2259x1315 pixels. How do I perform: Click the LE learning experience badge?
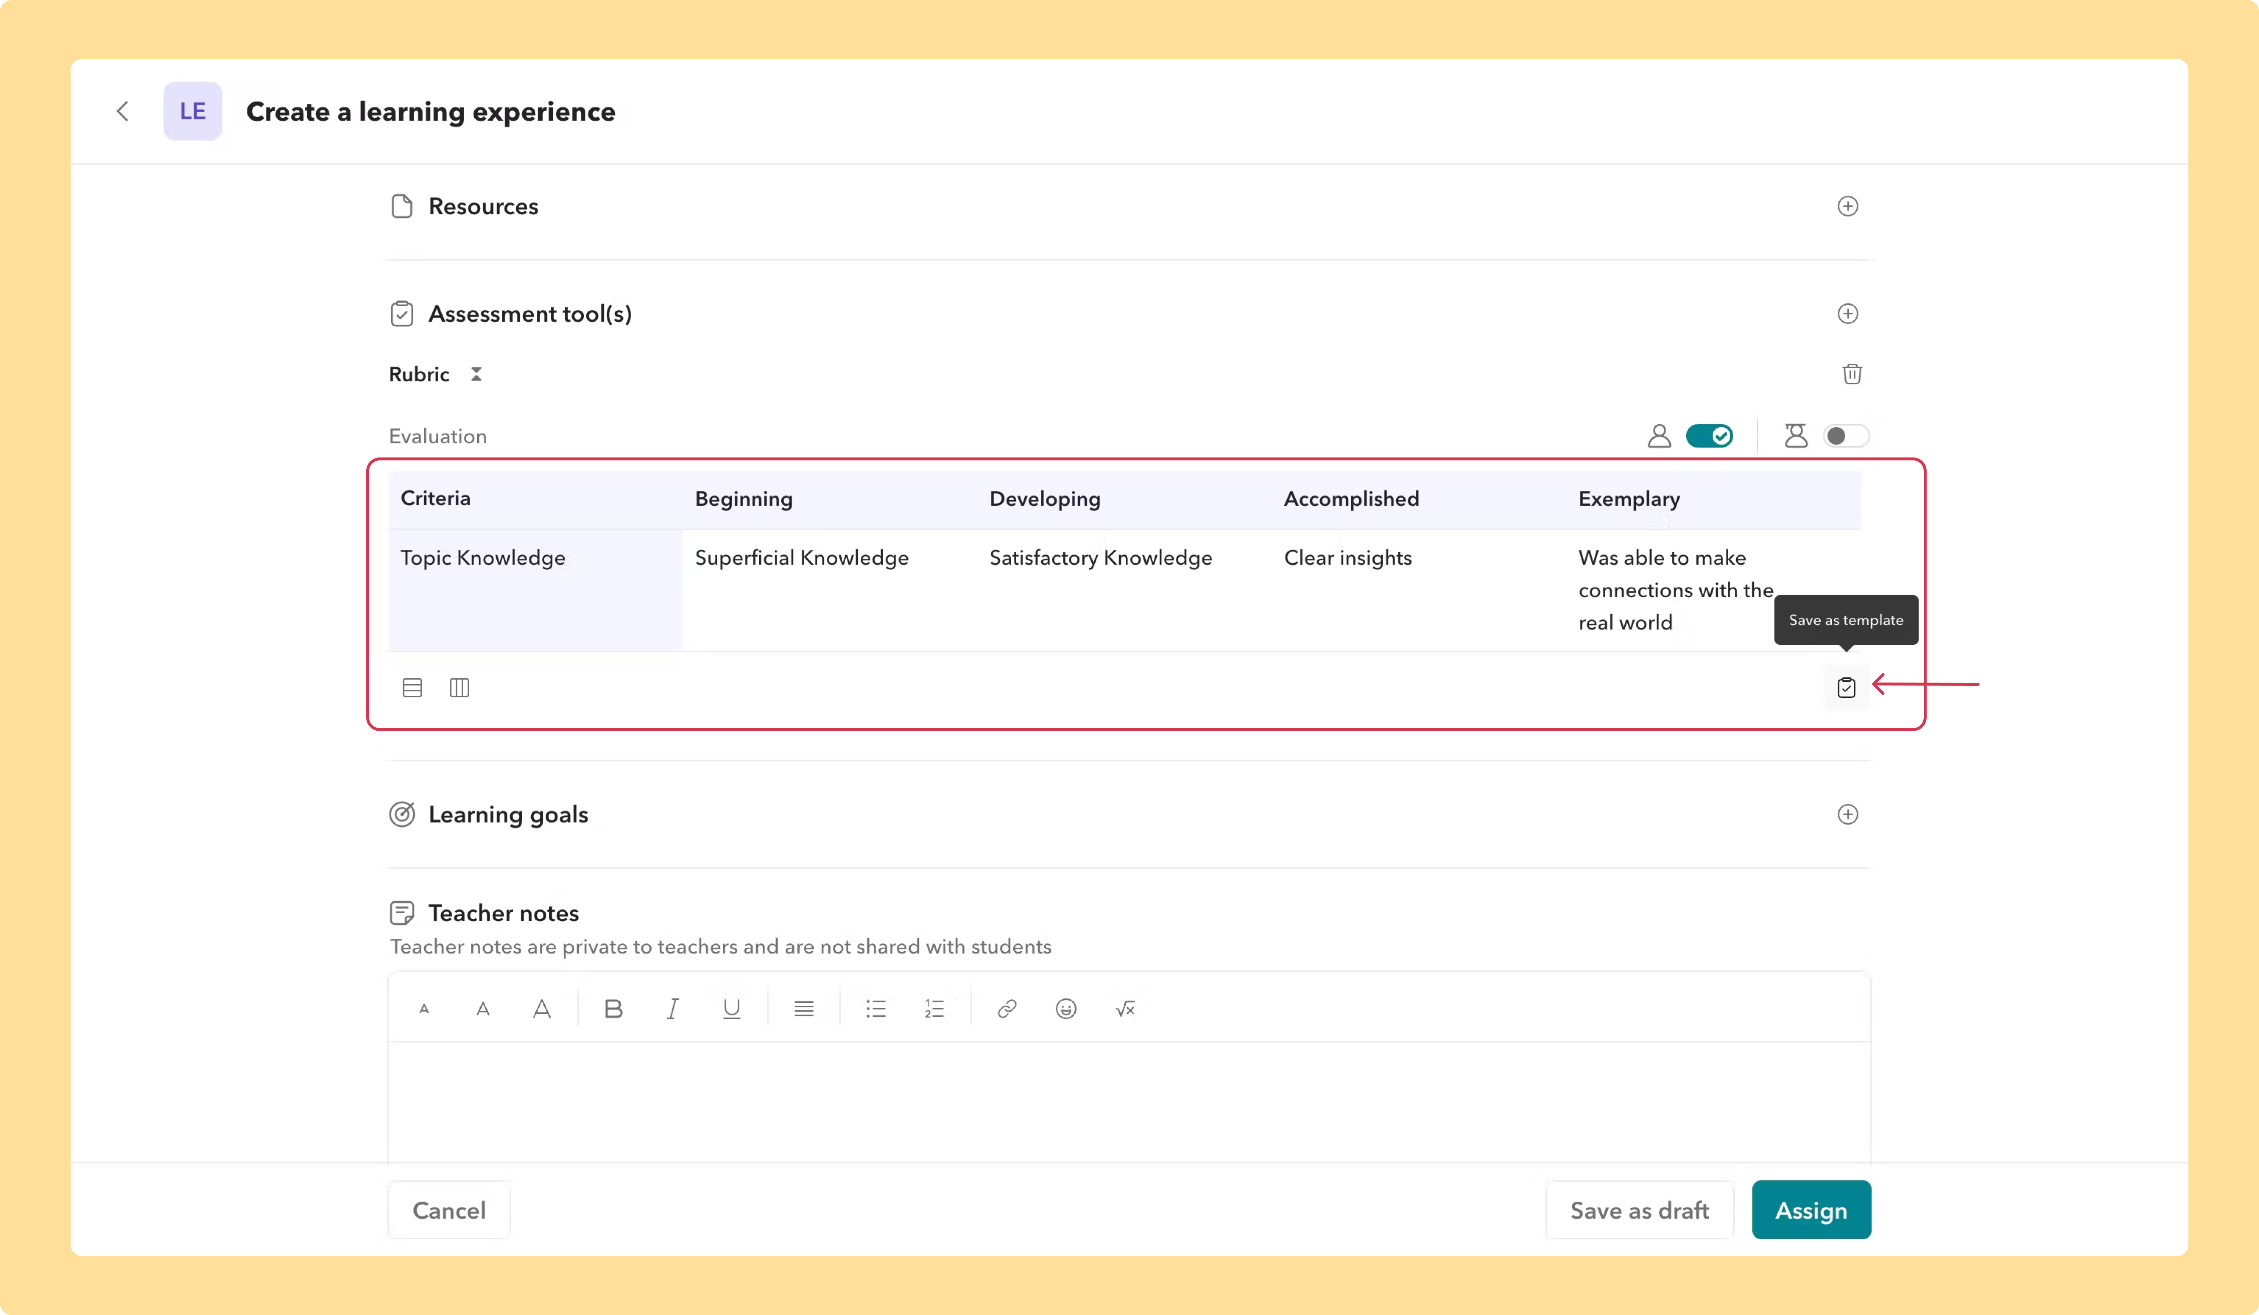(x=193, y=111)
